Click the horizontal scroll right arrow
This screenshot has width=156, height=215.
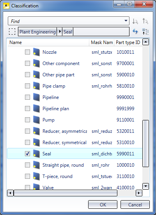coord(139,193)
